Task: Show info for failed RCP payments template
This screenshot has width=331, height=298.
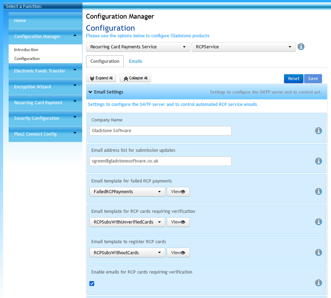Action: 318,191
